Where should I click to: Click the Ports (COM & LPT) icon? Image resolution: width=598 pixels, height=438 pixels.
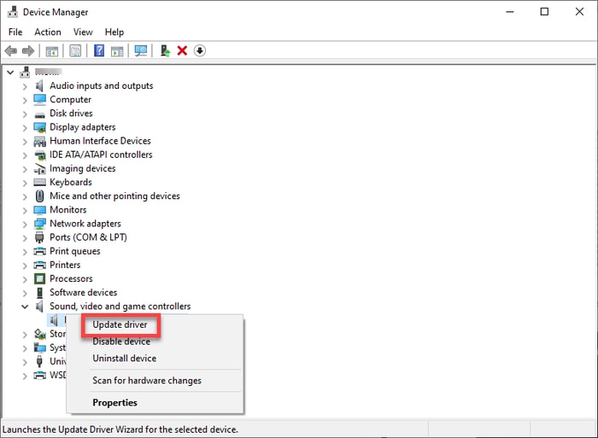(x=39, y=237)
